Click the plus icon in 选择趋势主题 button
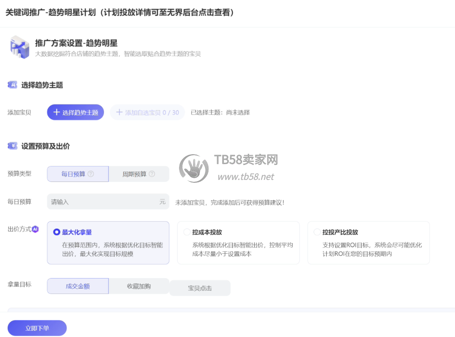Image resolution: width=455 pixels, height=337 pixels. point(56,112)
